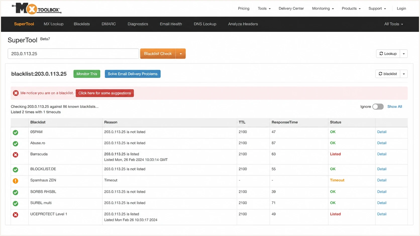Screen dimensions: 420x236
Task: Open Detail link for UCEPROTECT Level 1
Action: 382,214
